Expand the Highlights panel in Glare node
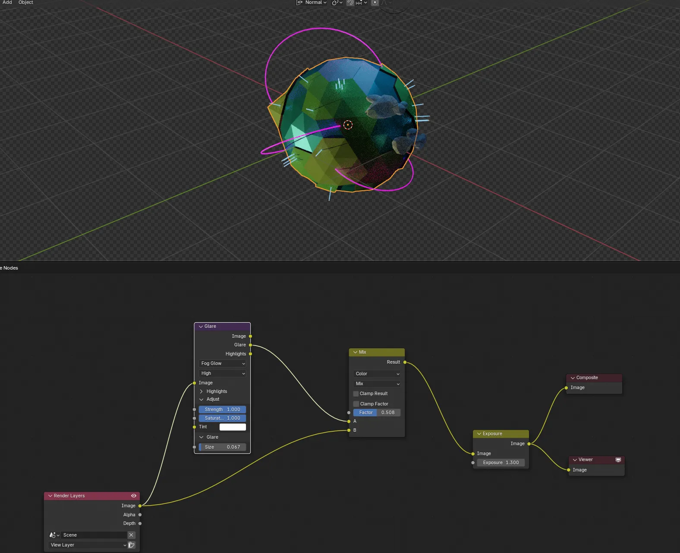This screenshot has height=553, width=680. click(x=201, y=391)
